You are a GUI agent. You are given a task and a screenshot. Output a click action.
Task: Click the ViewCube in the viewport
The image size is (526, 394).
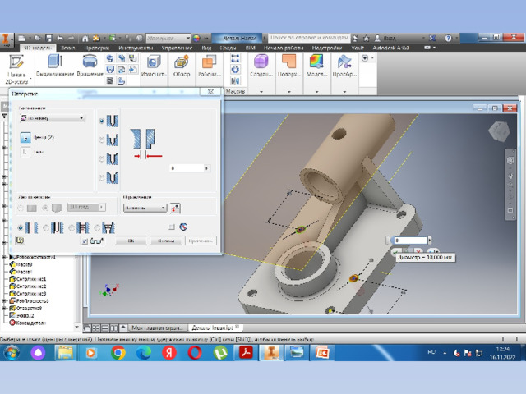click(x=499, y=131)
